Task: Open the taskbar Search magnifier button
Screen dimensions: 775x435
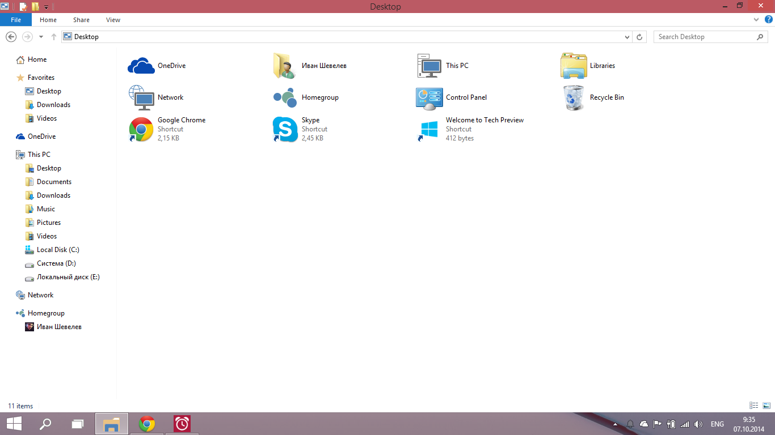Action: [x=45, y=424]
